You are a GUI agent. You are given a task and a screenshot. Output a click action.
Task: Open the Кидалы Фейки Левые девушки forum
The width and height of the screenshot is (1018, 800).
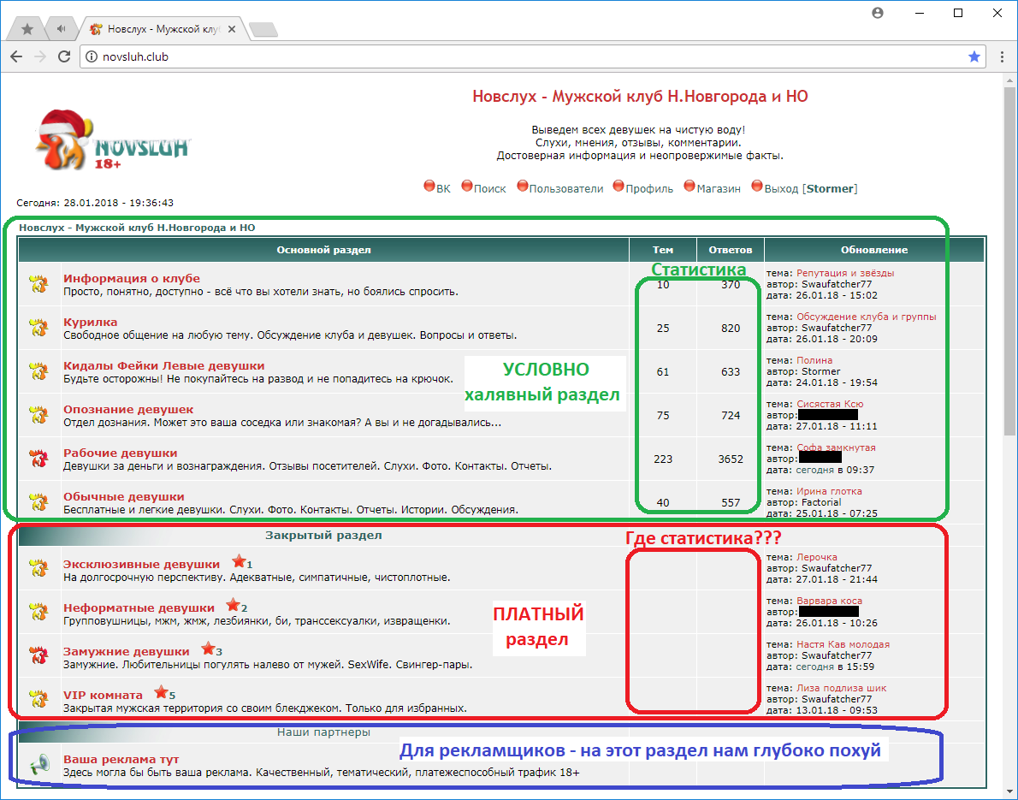click(x=163, y=365)
